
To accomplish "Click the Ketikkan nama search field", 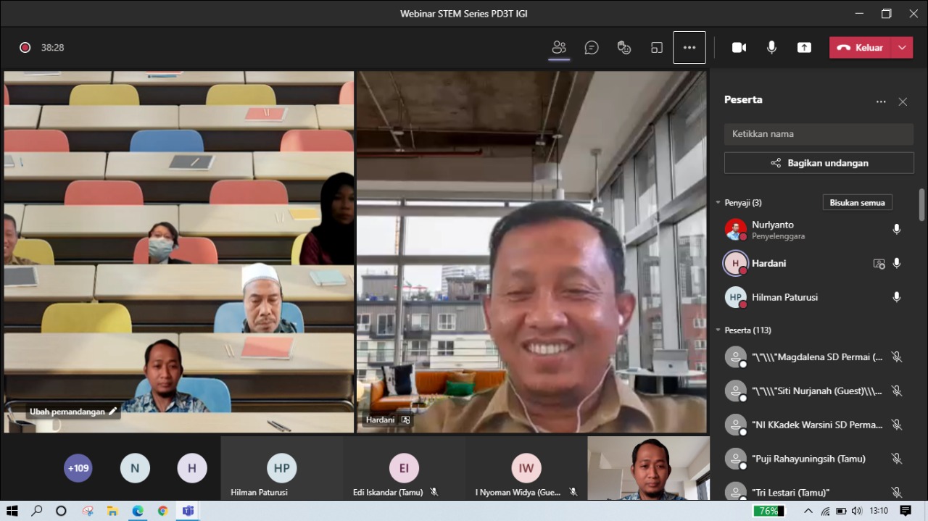I will coord(819,134).
